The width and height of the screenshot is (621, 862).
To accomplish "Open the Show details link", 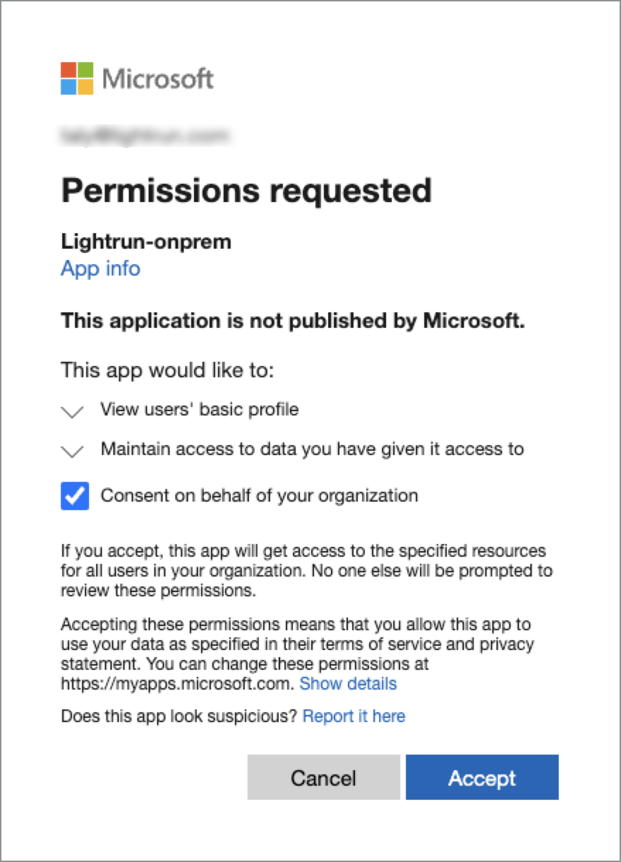I will click(x=348, y=684).
